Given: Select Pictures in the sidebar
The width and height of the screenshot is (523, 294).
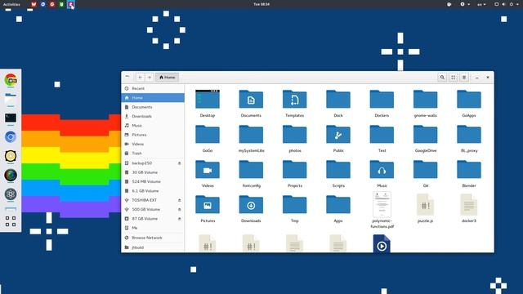Looking at the screenshot, I should pos(153,135).
